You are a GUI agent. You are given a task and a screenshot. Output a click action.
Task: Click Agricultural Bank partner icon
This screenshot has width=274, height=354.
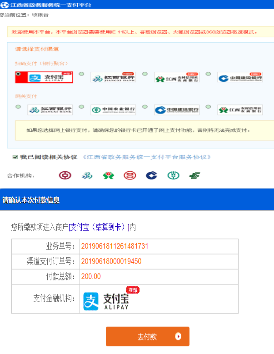(x=173, y=175)
